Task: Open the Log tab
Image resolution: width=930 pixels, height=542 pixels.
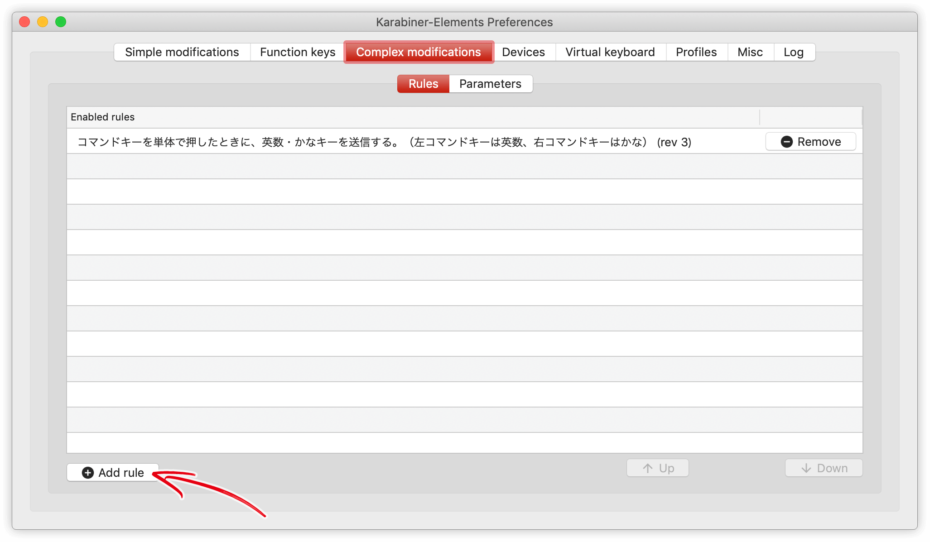Action: [794, 52]
